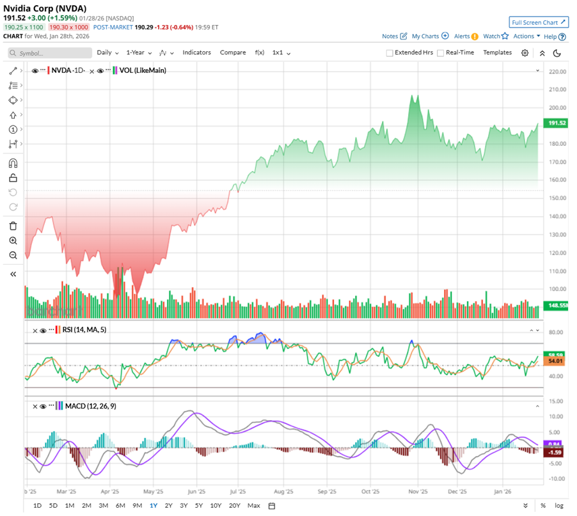Click the 191.52 current price label

(557, 123)
